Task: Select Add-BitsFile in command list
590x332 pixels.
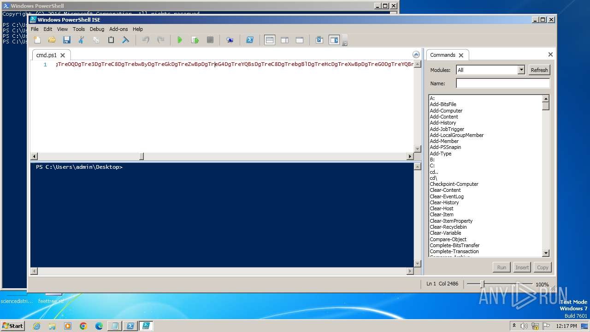Action: pyautogui.click(x=443, y=104)
